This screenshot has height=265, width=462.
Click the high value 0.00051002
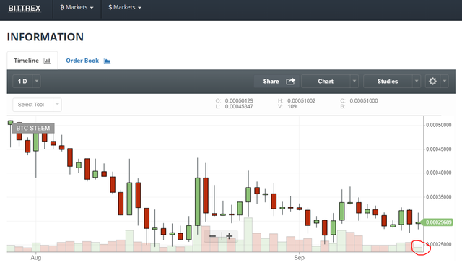pos(302,101)
